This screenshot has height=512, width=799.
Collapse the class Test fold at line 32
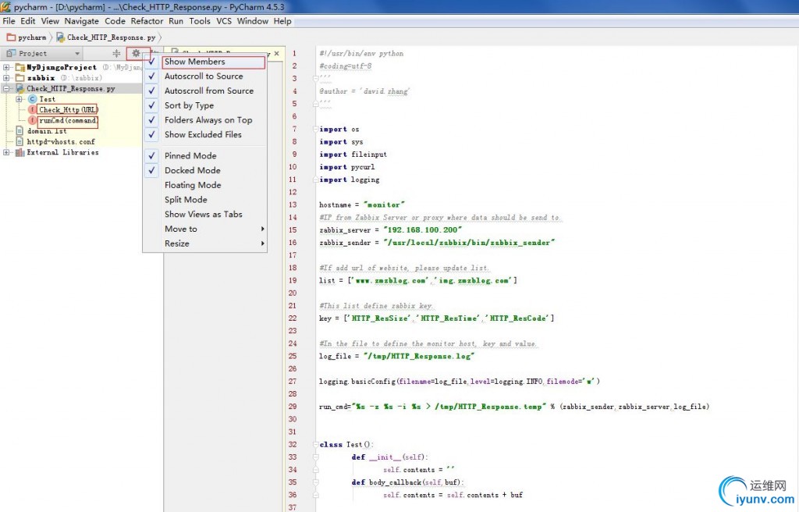pos(315,445)
